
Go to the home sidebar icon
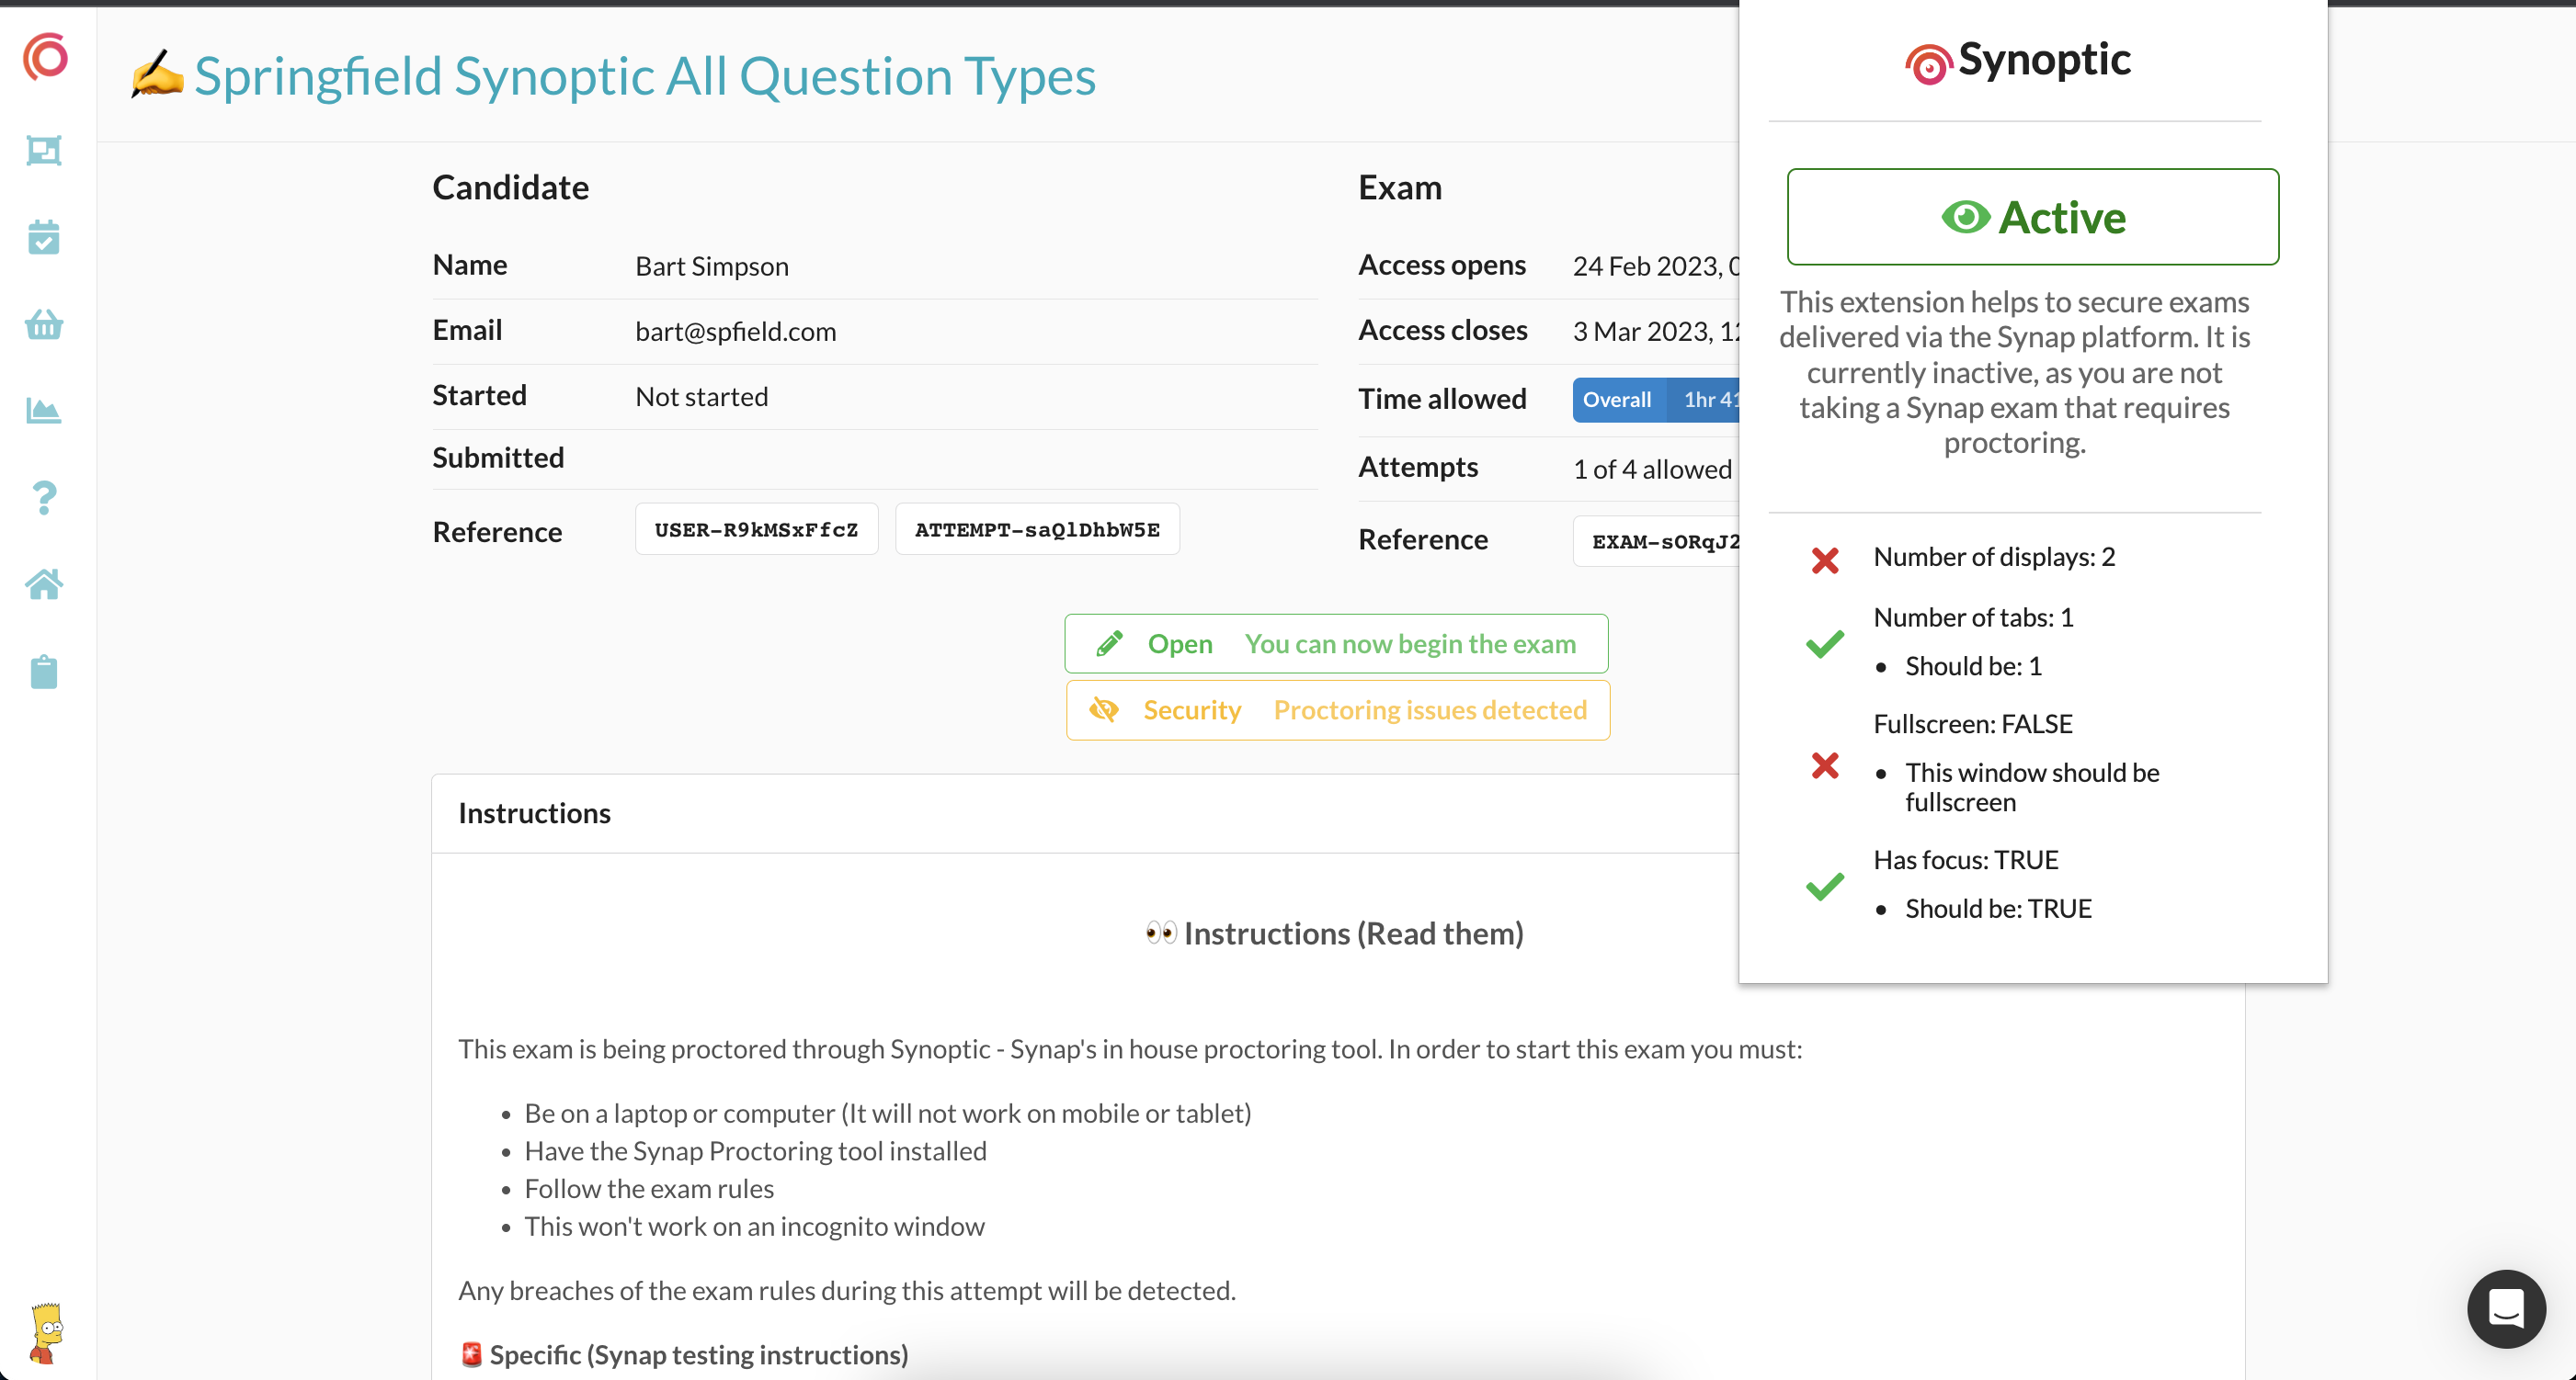(x=44, y=584)
